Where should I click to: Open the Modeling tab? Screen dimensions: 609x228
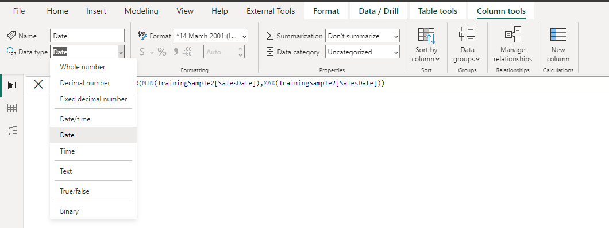[x=141, y=11]
